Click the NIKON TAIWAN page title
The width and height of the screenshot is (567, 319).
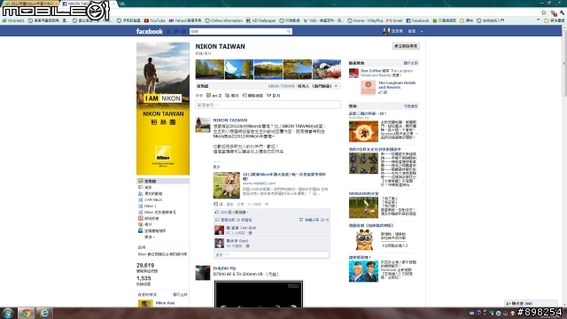[x=220, y=46]
